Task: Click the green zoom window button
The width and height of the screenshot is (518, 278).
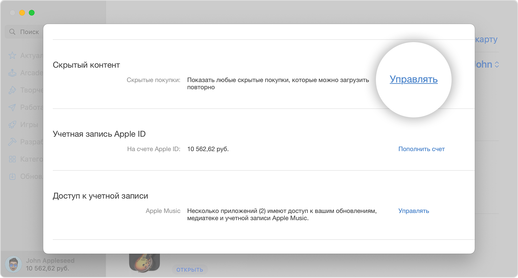Action: [x=32, y=13]
